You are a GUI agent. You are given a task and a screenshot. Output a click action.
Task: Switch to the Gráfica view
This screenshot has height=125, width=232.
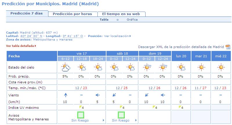click(x=132, y=19)
